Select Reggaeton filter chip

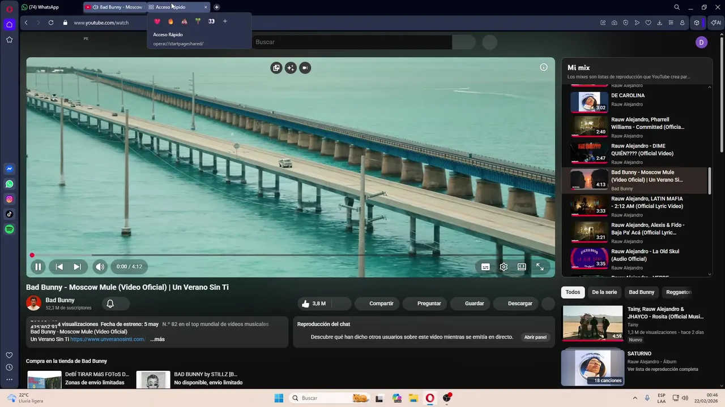tap(679, 292)
